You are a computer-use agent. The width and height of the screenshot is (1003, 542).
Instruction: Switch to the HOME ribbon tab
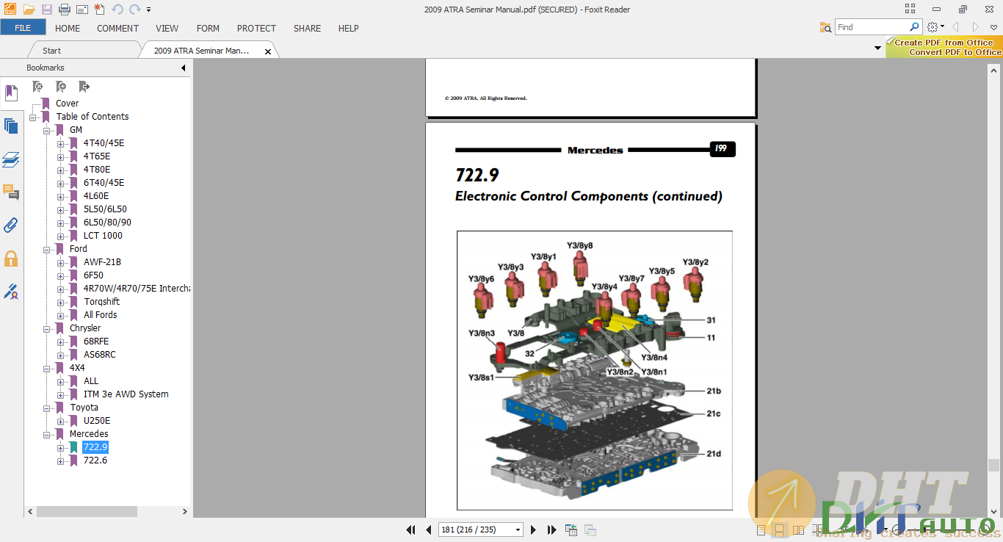coord(68,28)
